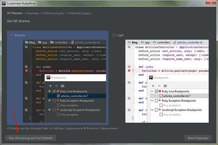Click group-by icon in Darcula Breakpoints toolbar
The image size is (218, 145).
(x=62, y=86)
